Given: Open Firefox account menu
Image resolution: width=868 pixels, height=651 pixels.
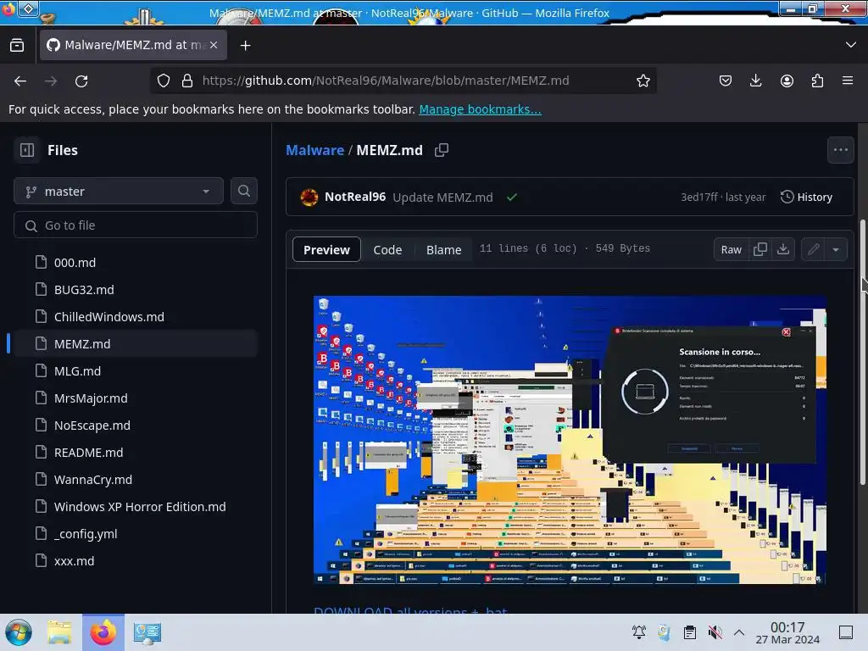Looking at the screenshot, I should tap(787, 81).
